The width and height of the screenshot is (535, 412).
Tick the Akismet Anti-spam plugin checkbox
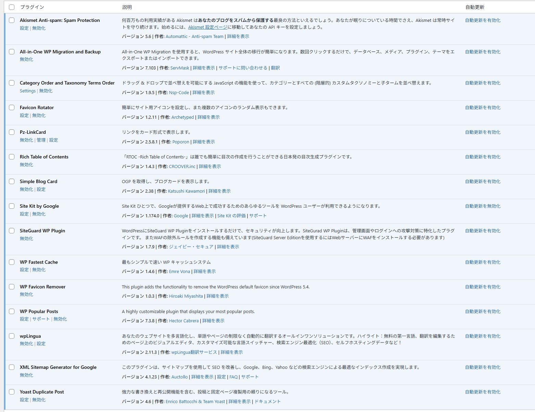(12, 20)
